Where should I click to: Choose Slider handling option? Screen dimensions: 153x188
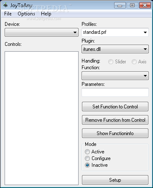pos(111,62)
